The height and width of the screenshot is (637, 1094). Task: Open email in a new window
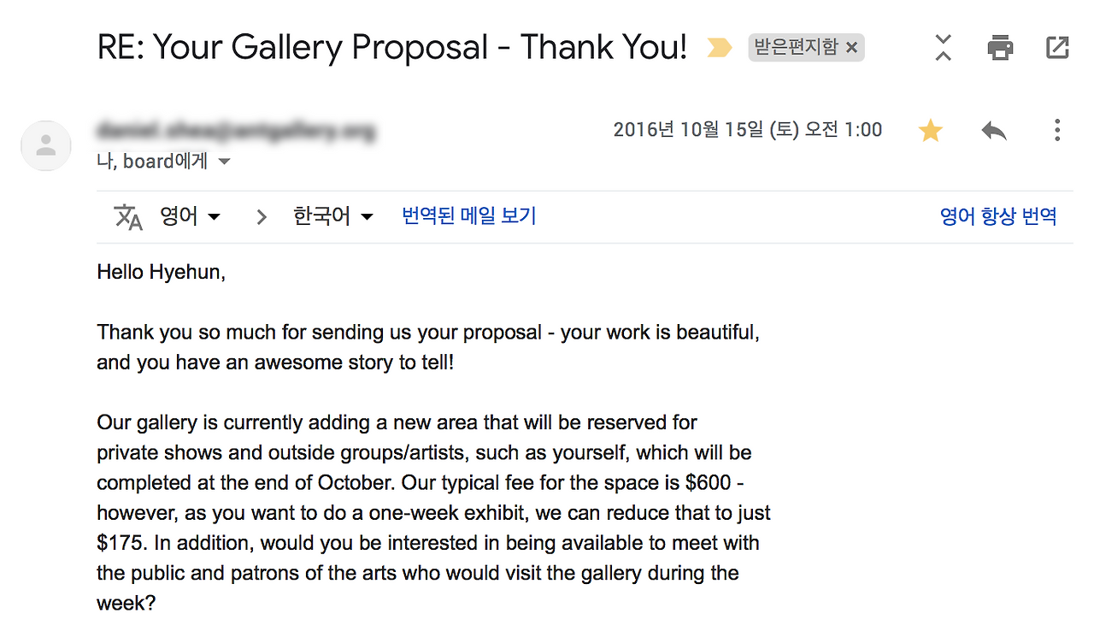click(1057, 48)
